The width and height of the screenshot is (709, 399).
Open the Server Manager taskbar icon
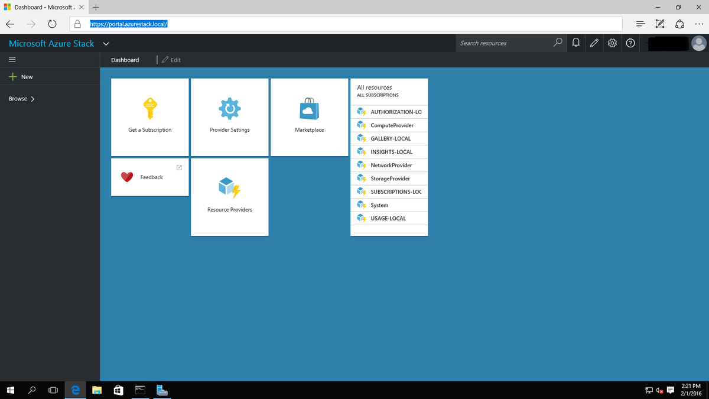(x=162, y=390)
